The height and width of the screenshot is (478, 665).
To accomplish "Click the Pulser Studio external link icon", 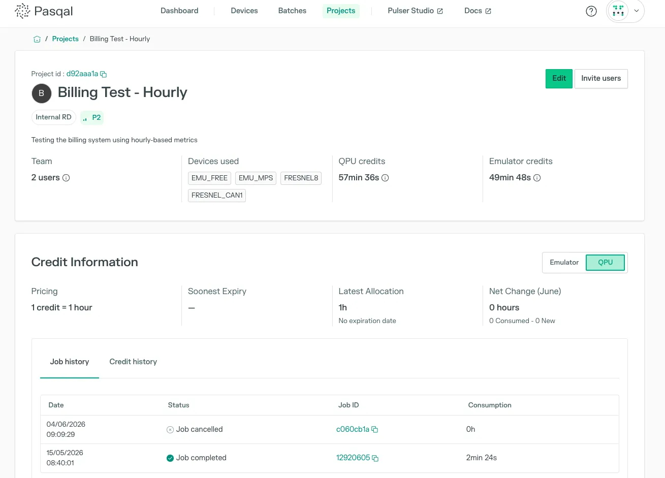I will click(440, 11).
